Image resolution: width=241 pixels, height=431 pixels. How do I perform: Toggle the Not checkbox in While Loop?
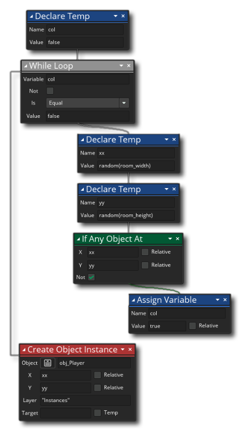click(x=50, y=91)
